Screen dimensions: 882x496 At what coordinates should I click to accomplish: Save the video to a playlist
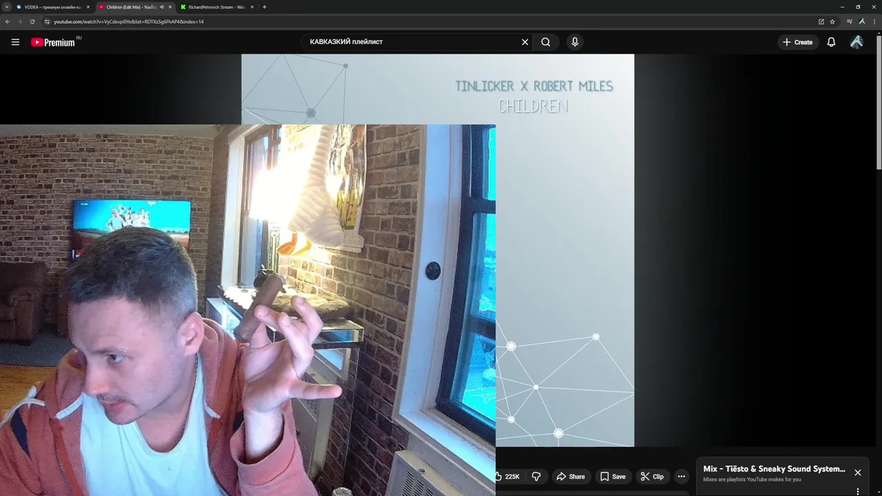(613, 476)
